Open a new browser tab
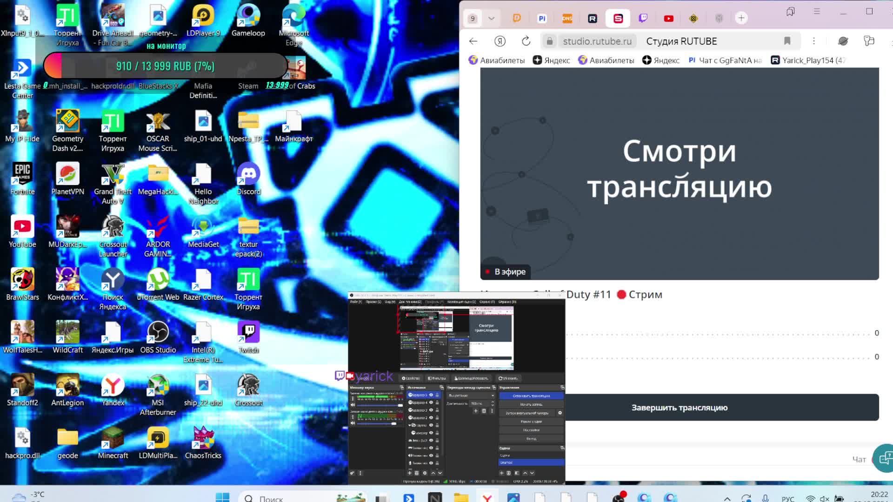The height and width of the screenshot is (502, 893). click(x=741, y=18)
